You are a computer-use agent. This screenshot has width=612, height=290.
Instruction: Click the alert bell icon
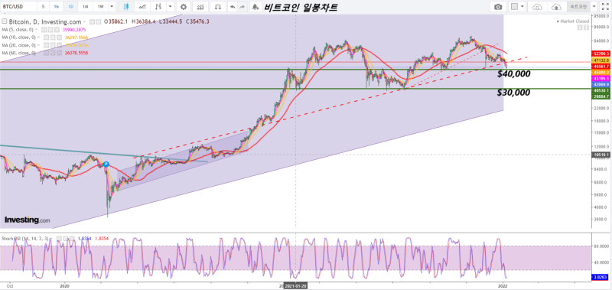tap(255, 7)
